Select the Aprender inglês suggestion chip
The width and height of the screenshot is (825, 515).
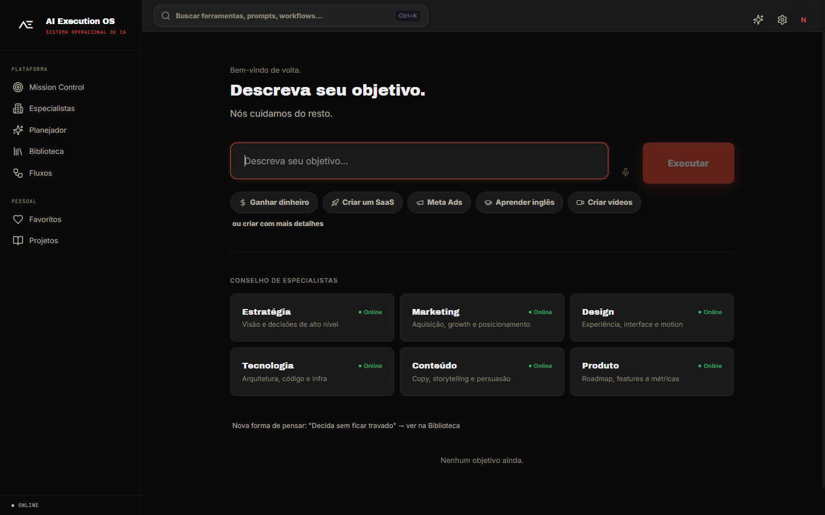[519, 203]
